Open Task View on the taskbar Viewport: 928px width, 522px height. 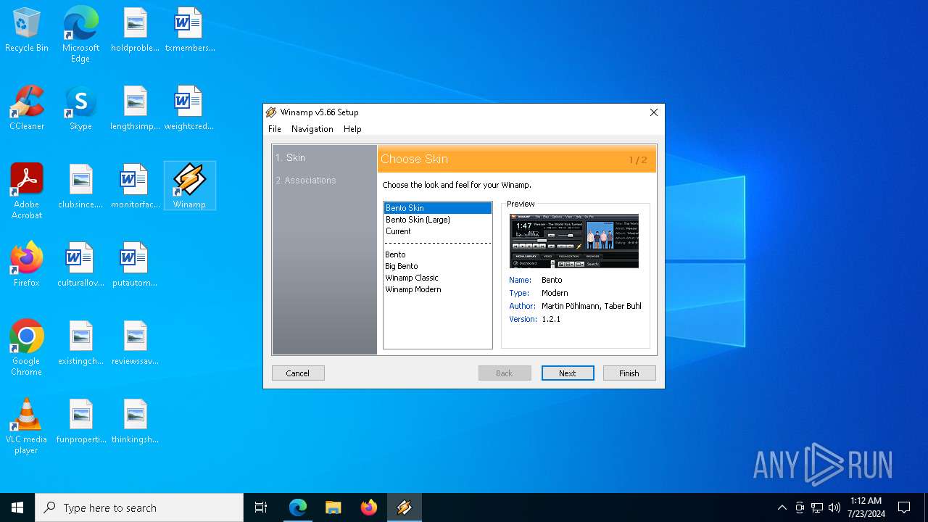[261, 507]
